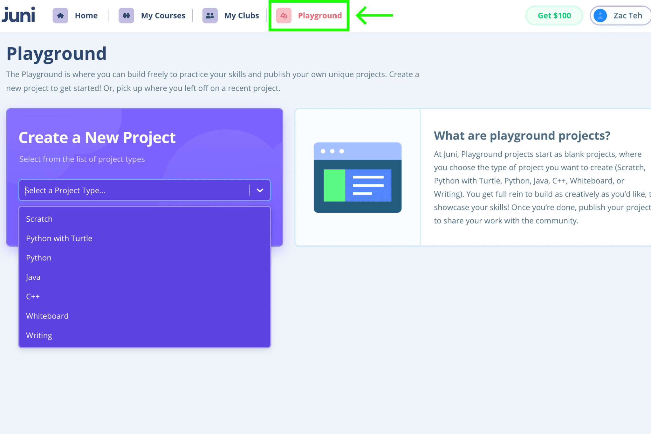Click the My Clubs people icon
The height and width of the screenshot is (434, 651).
(x=209, y=15)
